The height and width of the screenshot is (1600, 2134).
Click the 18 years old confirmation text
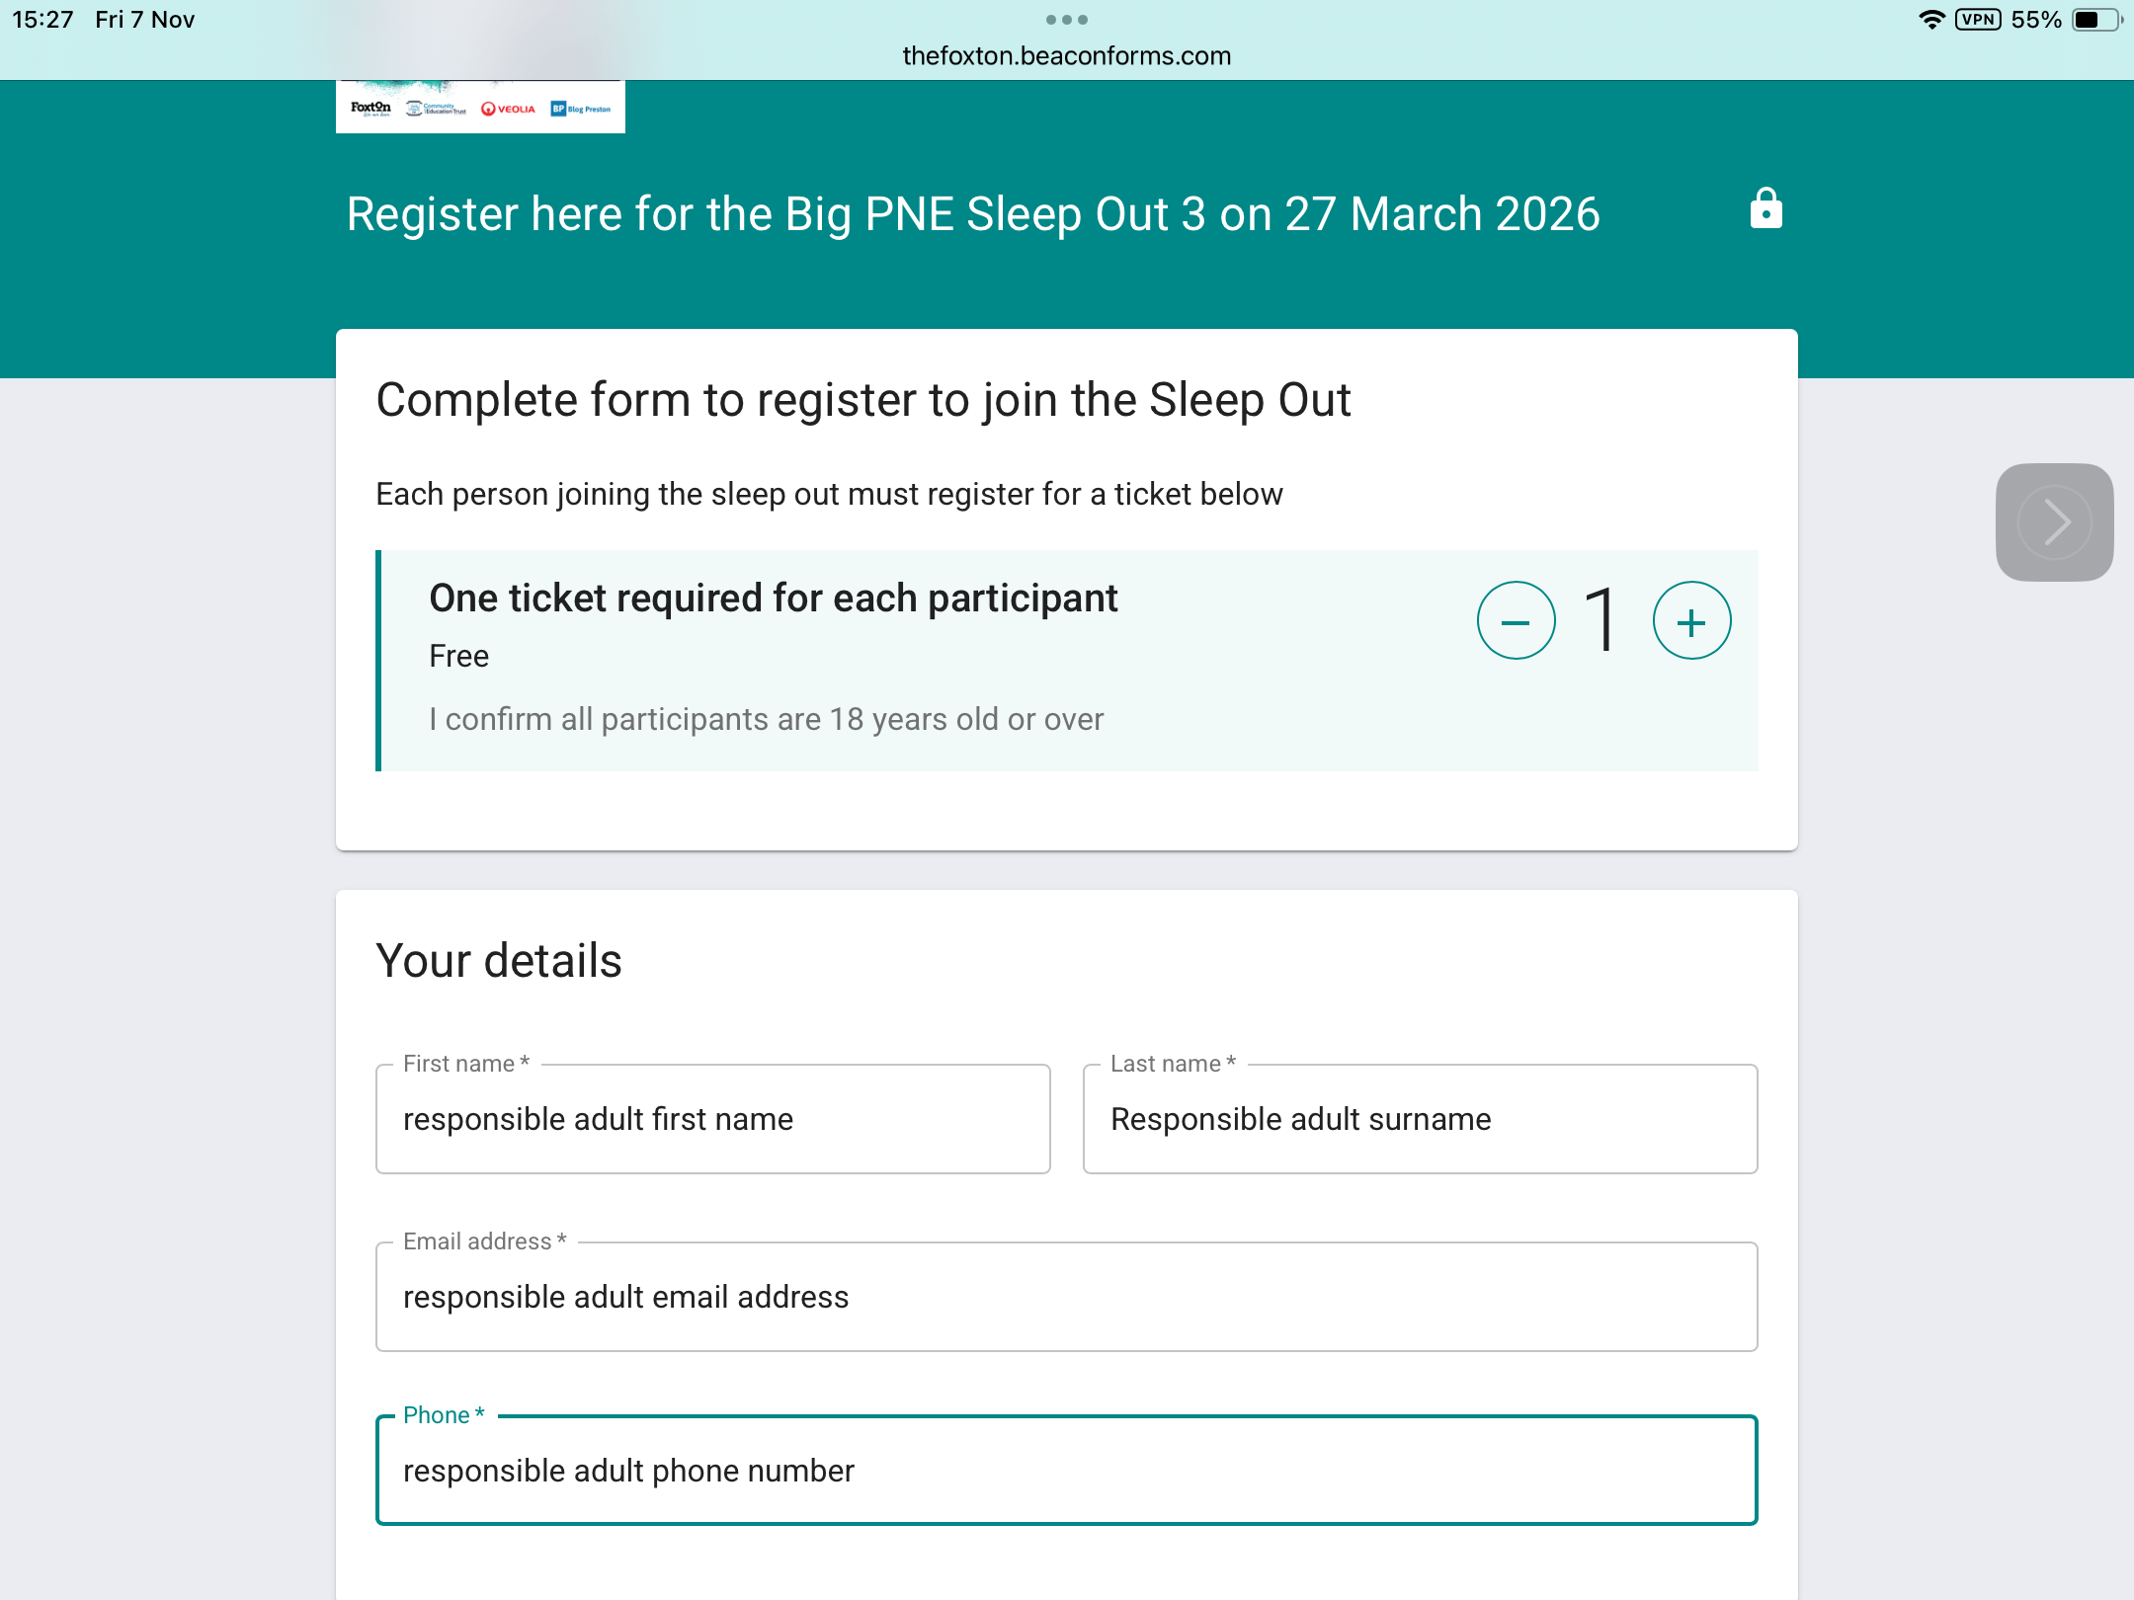coord(766,719)
